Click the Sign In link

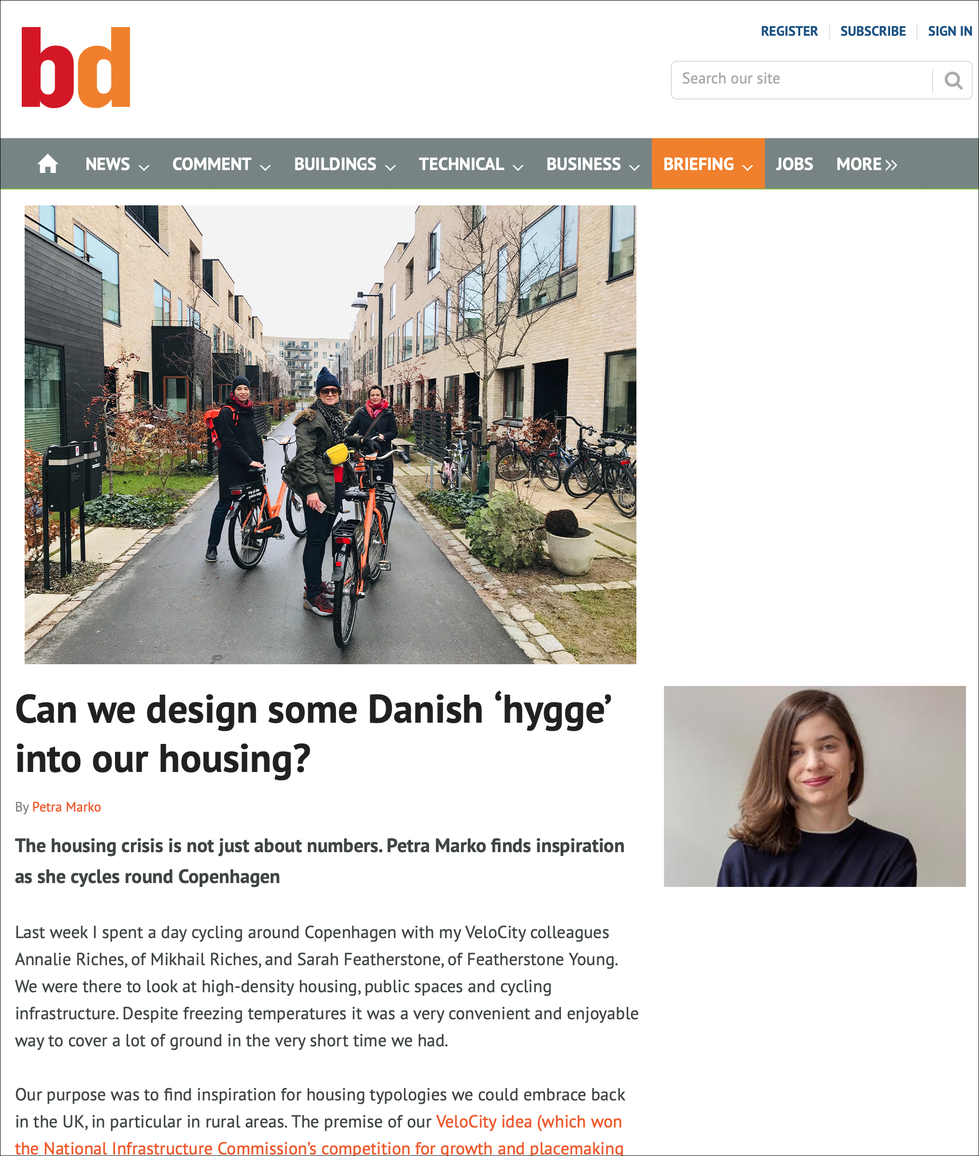tap(950, 31)
